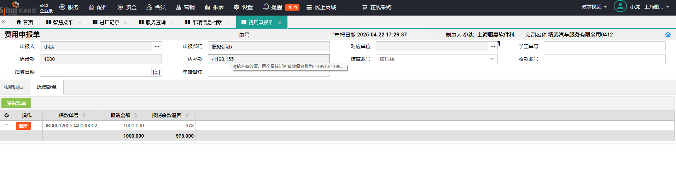Delete the first loan row
The height and width of the screenshot is (173, 676).
pos(23,126)
